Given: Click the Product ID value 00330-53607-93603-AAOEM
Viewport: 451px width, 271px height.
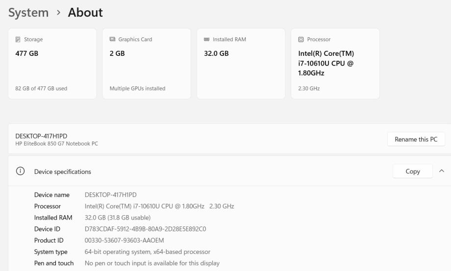Looking at the screenshot, I should coord(124,240).
